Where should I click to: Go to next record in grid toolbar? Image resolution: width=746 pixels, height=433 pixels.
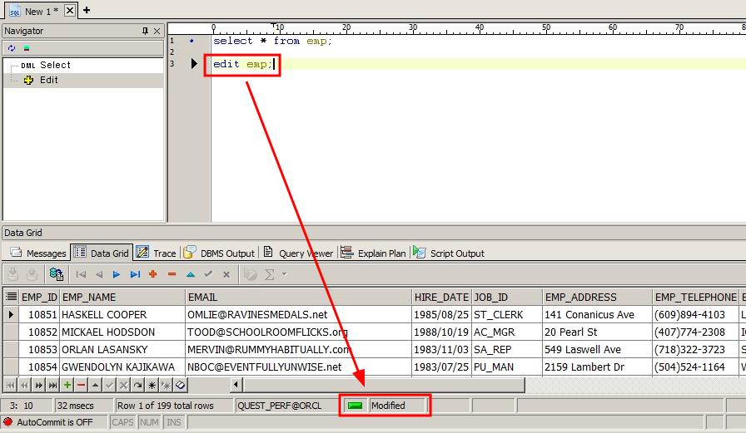tap(117, 274)
